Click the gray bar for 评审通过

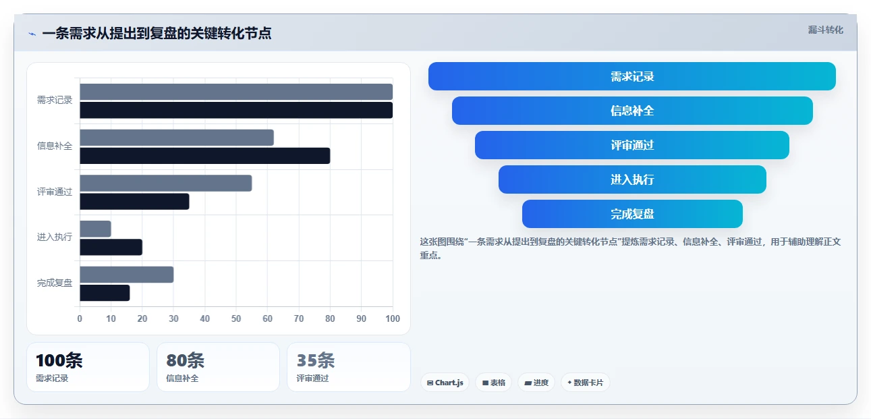coord(166,183)
